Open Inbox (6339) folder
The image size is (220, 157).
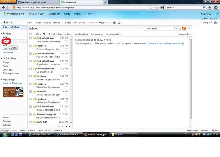[14, 27]
